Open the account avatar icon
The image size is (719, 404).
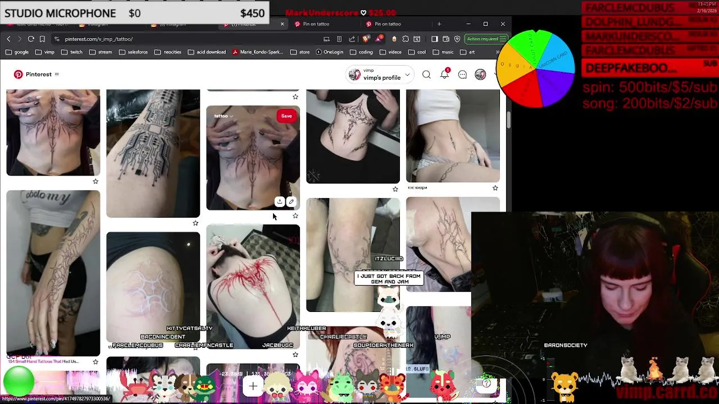[x=480, y=75]
